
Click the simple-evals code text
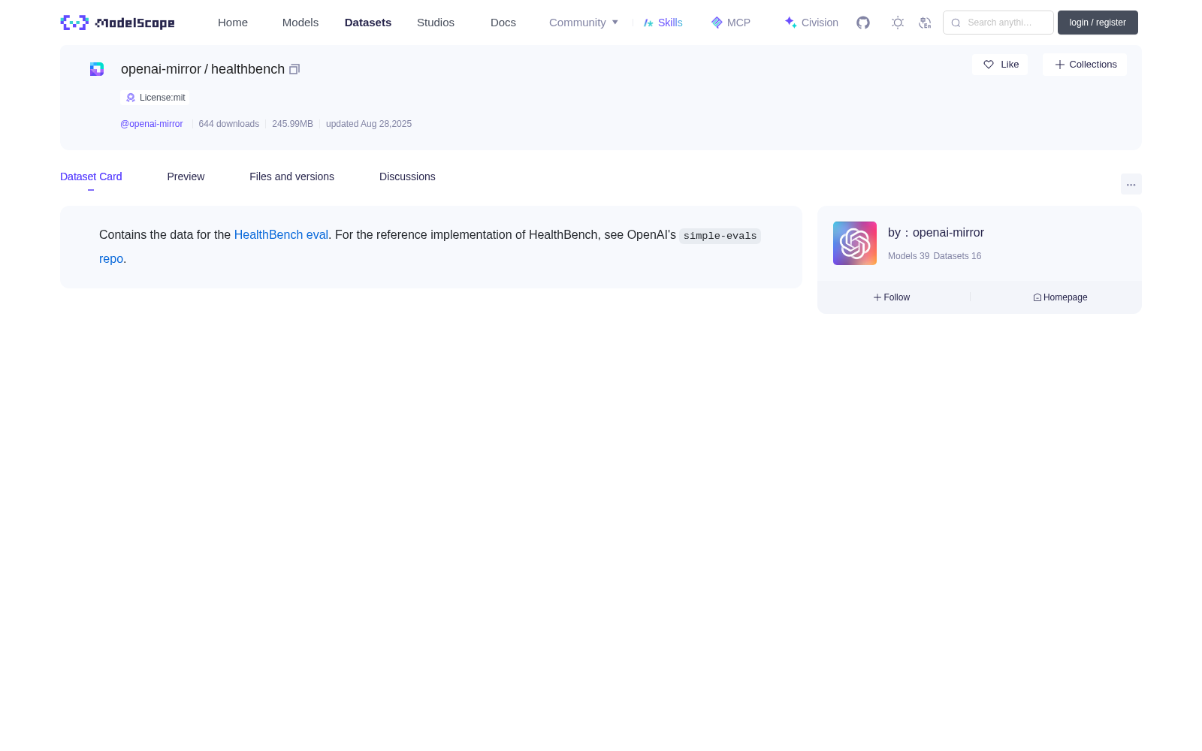coord(720,236)
